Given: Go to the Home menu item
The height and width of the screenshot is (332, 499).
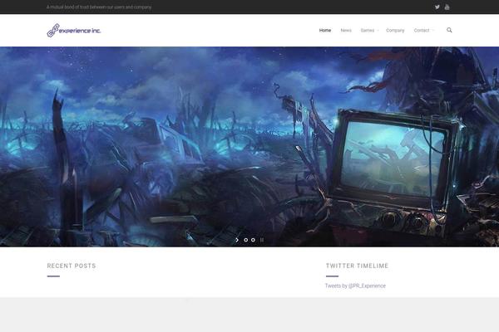Looking at the screenshot, I should coord(325,31).
